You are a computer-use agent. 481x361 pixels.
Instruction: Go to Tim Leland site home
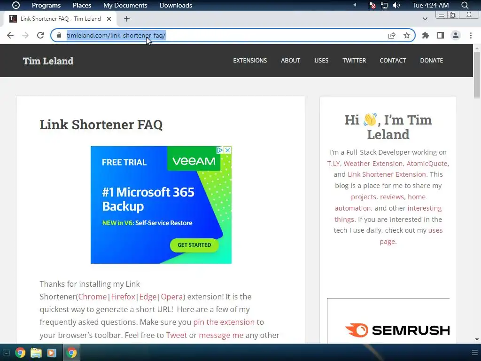point(48,61)
